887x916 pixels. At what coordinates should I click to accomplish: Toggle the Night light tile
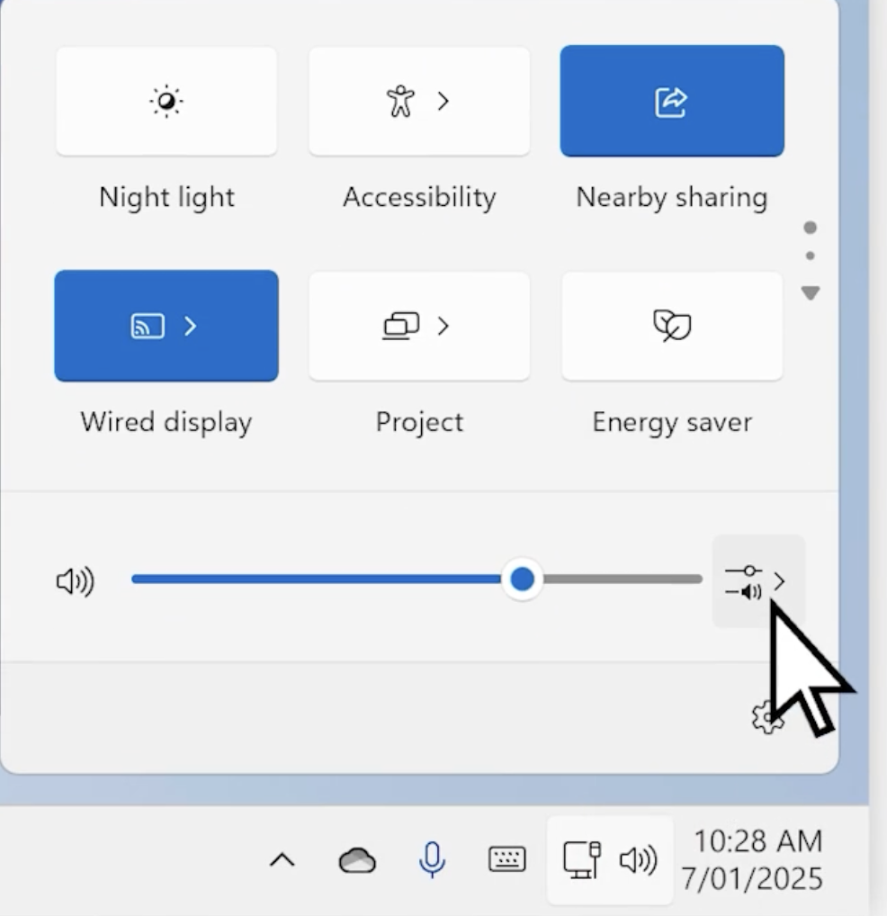tap(166, 101)
